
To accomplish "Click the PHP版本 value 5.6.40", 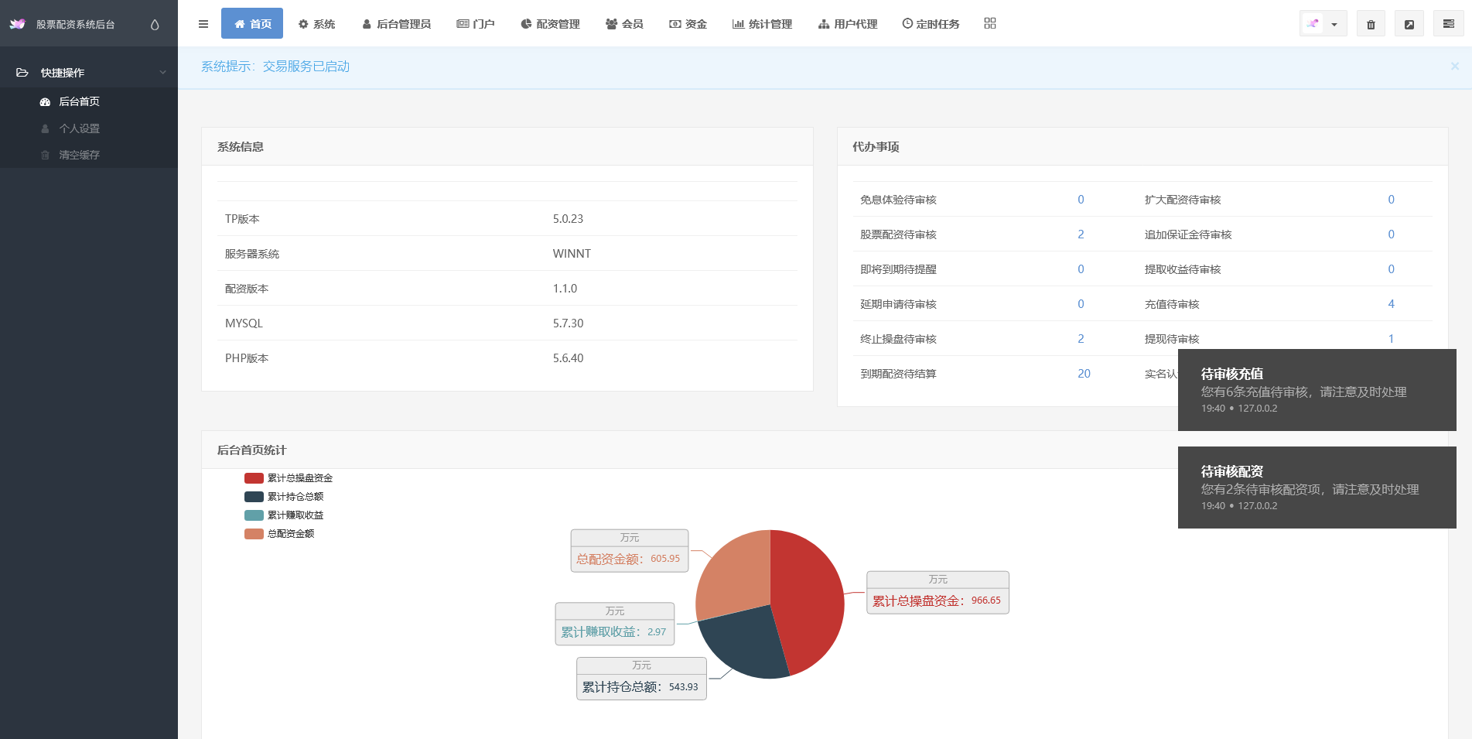I will click(568, 358).
